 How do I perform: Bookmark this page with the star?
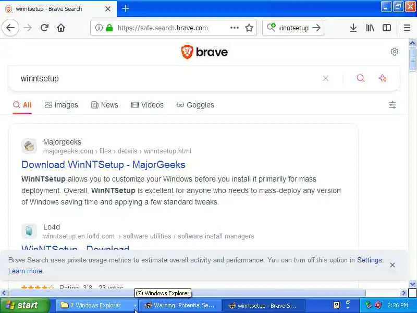[x=249, y=28]
